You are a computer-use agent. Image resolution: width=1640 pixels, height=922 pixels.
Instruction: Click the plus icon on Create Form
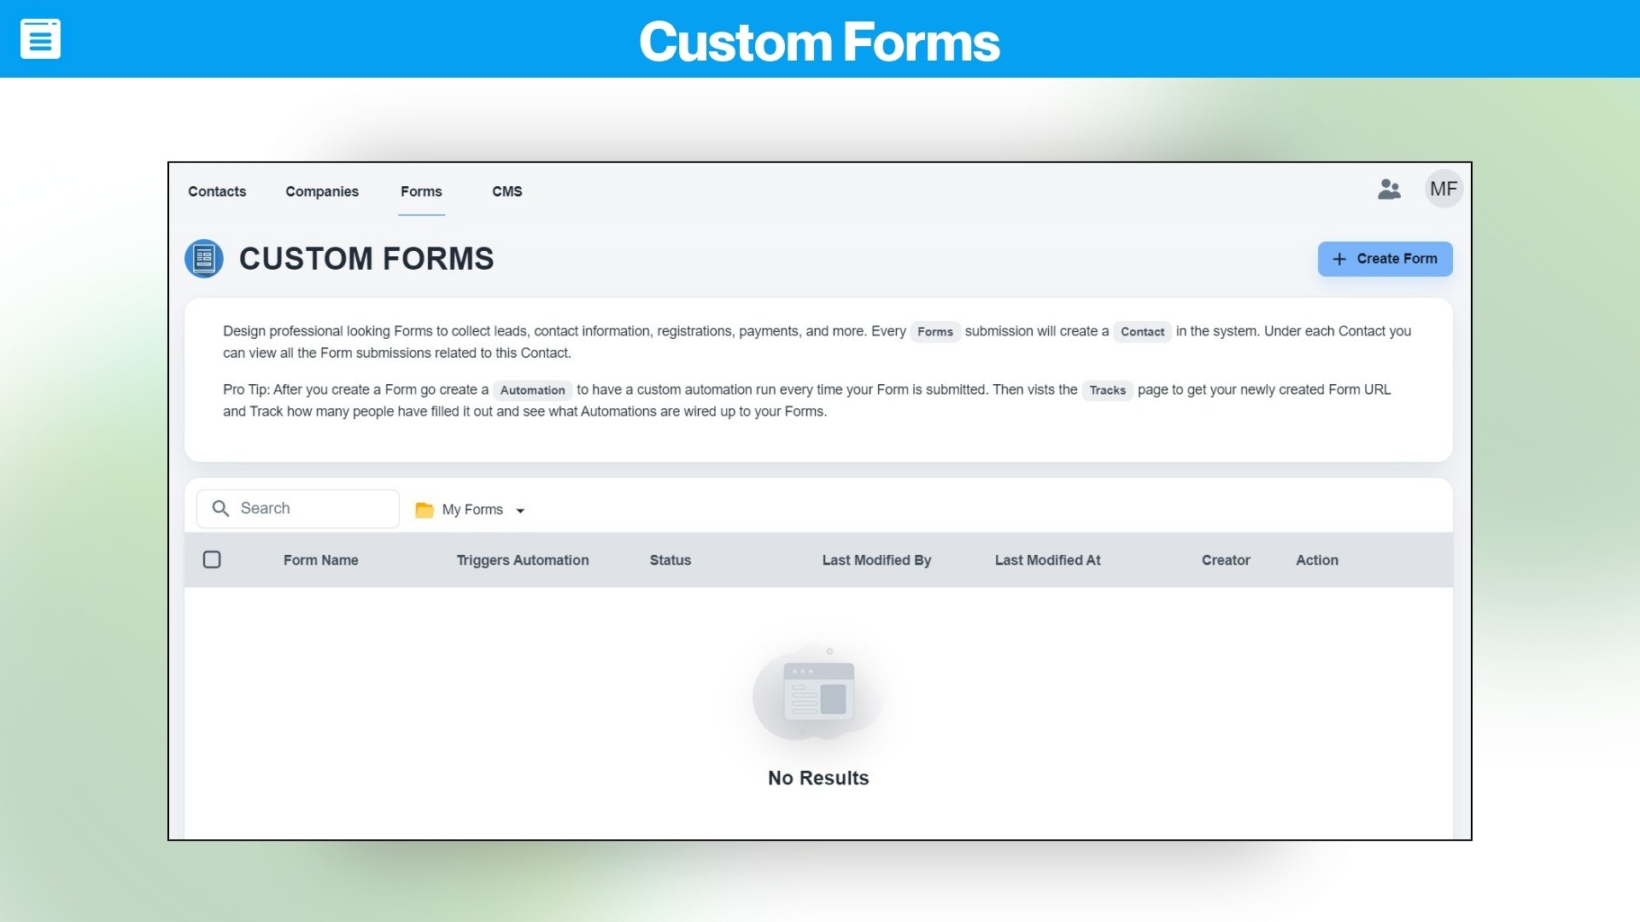1338,259
